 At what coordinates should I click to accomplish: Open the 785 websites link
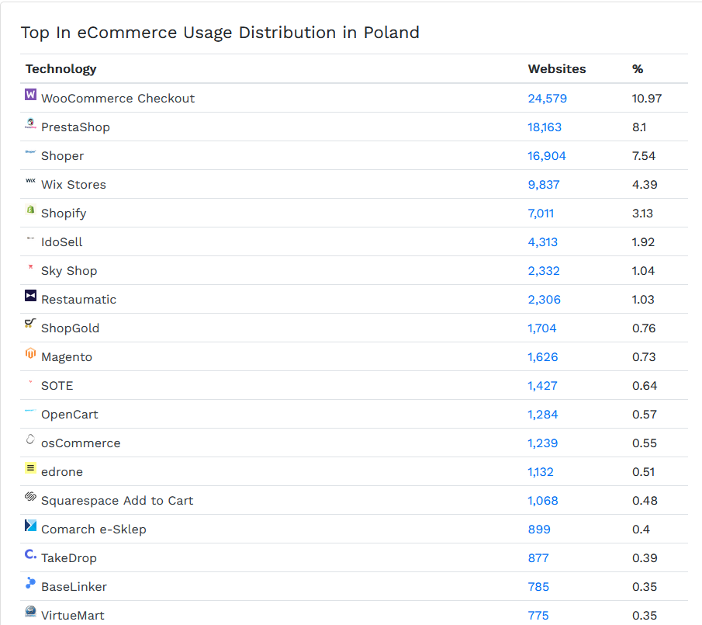[x=538, y=586]
